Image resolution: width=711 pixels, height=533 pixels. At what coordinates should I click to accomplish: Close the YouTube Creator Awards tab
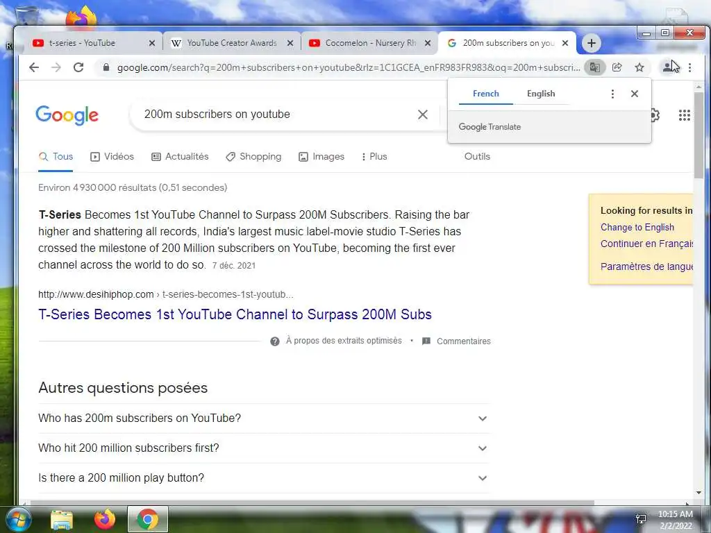pos(290,43)
